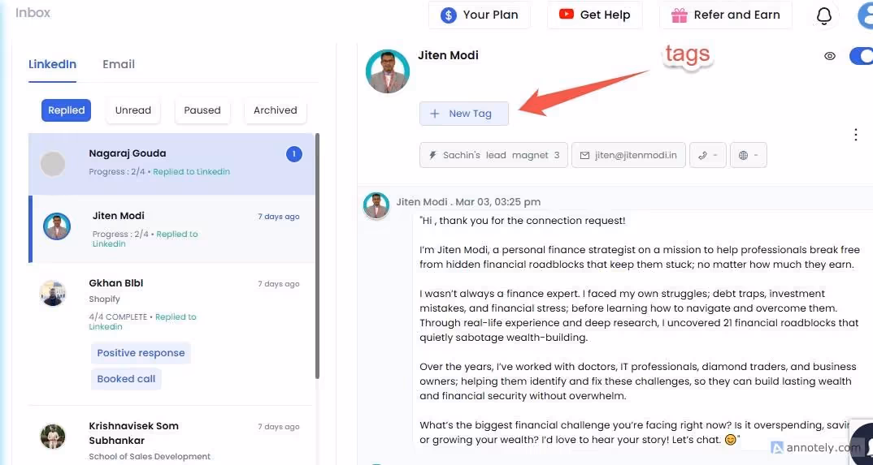Open Gkhan Blbl conversation
This screenshot has height=465, width=873.
[x=172, y=334]
